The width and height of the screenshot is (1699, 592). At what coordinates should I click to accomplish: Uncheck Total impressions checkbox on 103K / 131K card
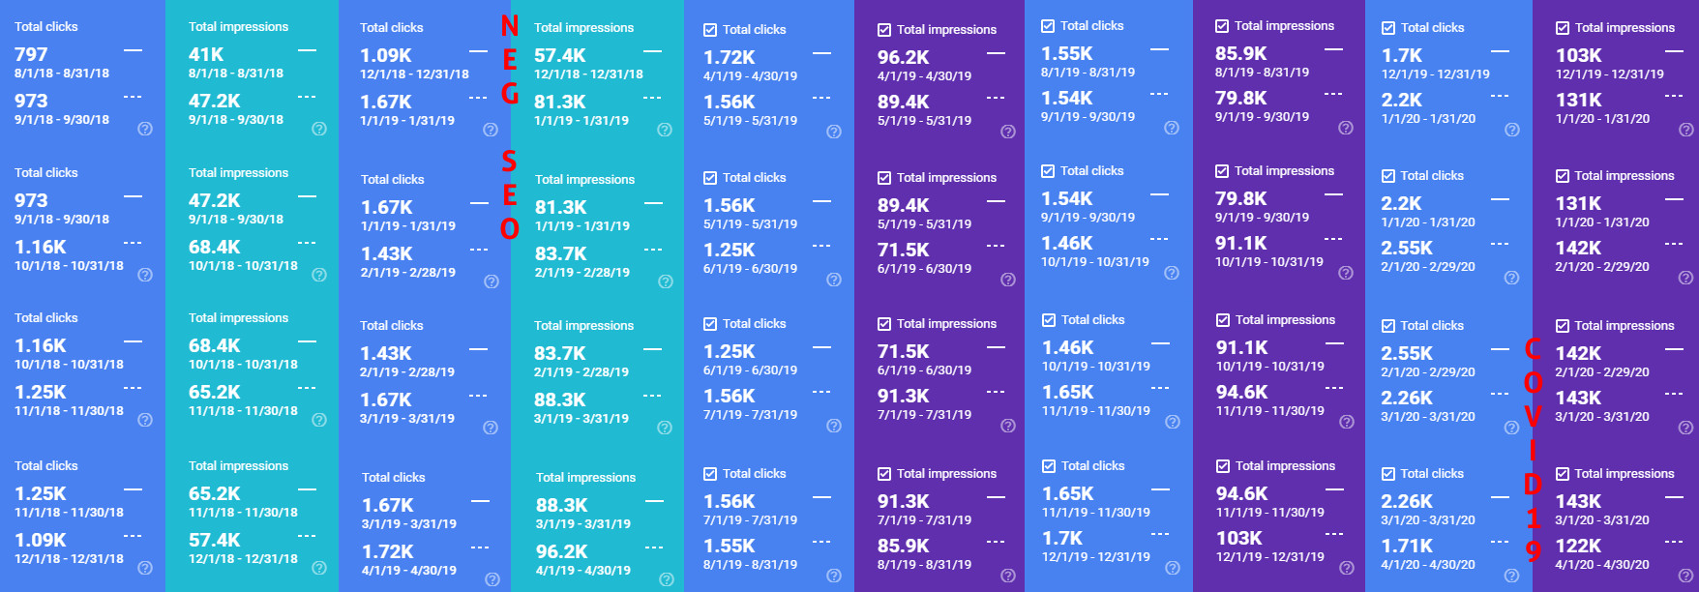[1563, 28]
